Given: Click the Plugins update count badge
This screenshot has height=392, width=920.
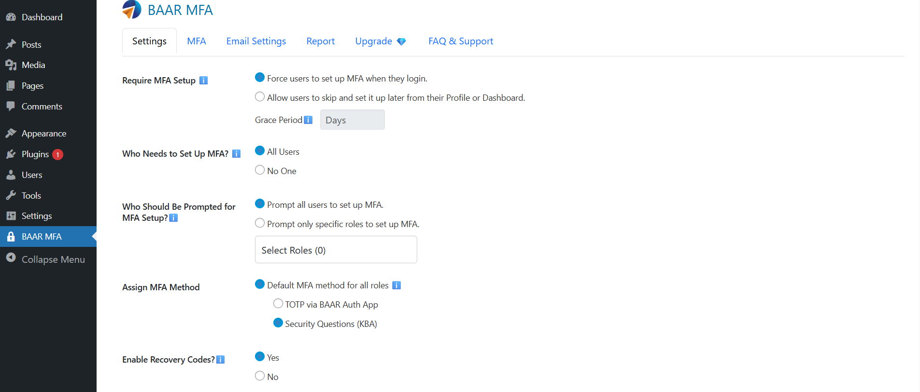Looking at the screenshot, I should (x=57, y=155).
